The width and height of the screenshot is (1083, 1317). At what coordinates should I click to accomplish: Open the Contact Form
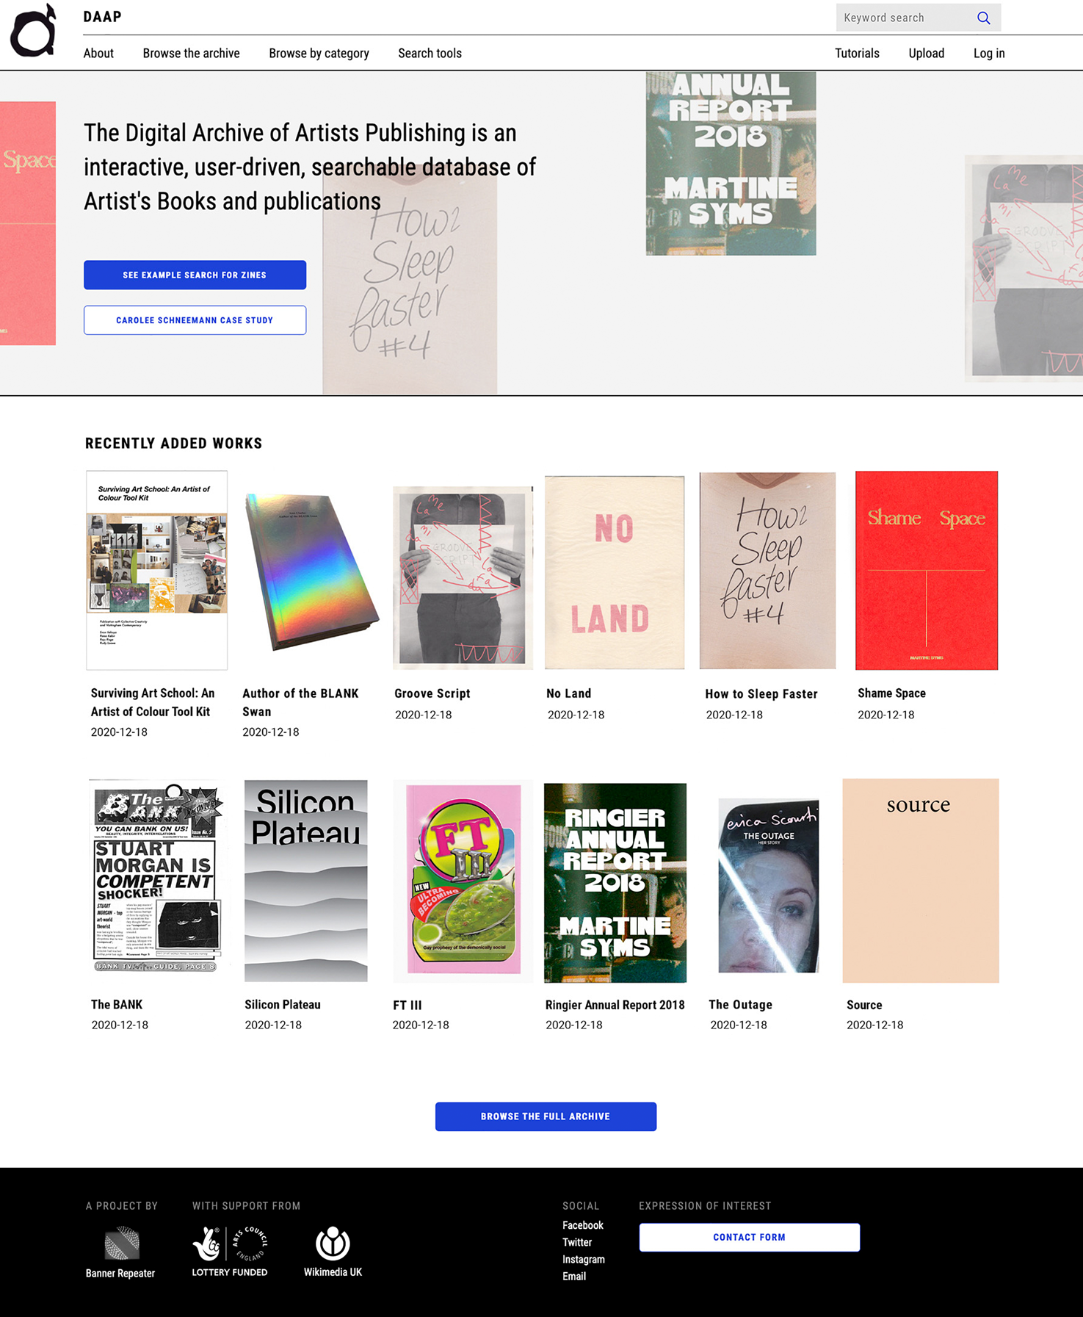[x=749, y=1237]
